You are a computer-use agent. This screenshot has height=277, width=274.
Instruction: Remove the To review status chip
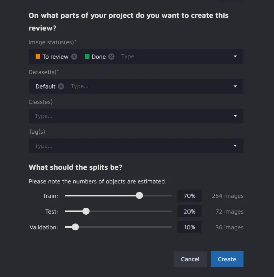click(x=74, y=57)
